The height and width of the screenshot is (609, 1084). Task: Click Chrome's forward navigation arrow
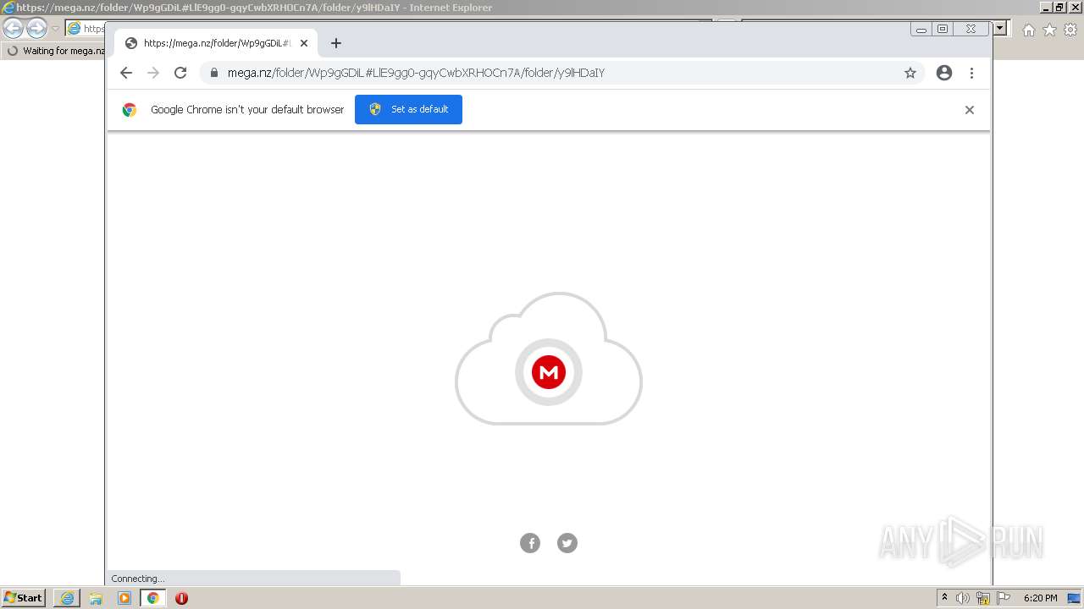pyautogui.click(x=153, y=73)
